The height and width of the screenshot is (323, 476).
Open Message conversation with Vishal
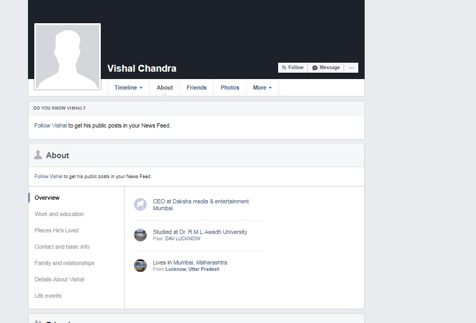tap(326, 67)
